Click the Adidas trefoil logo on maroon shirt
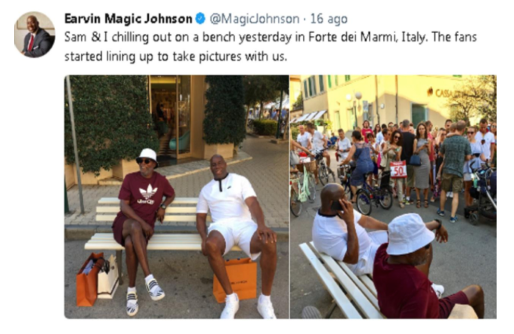The width and height of the screenshot is (514, 334). click(x=147, y=192)
